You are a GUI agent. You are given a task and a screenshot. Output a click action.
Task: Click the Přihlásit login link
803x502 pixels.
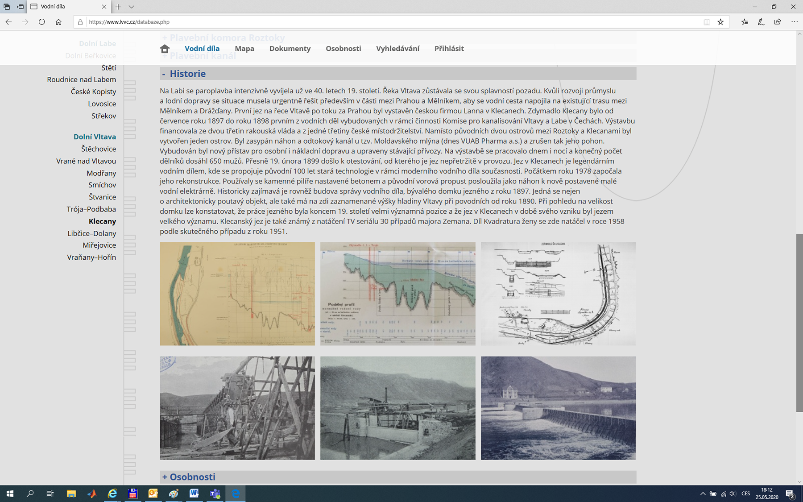(x=449, y=49)
